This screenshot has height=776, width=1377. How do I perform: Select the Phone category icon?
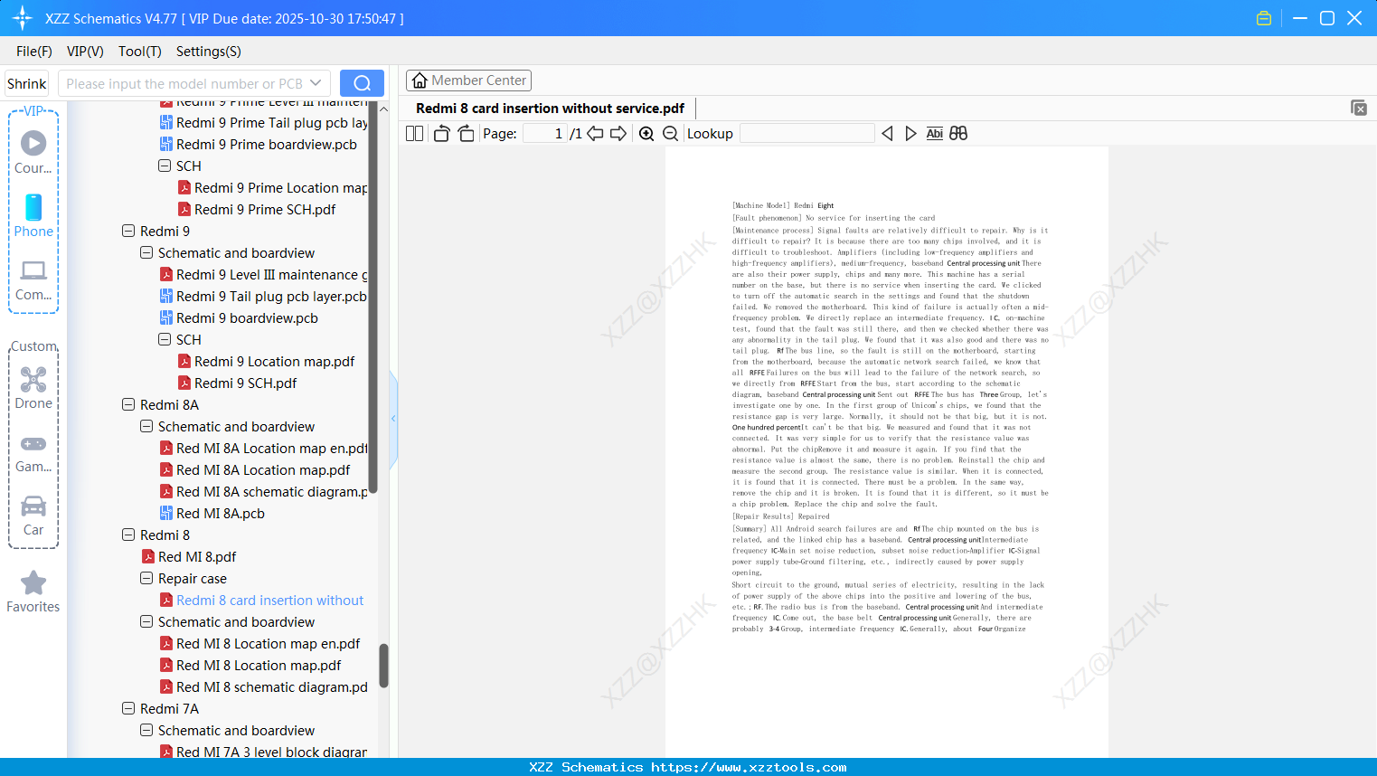(33, 215)
